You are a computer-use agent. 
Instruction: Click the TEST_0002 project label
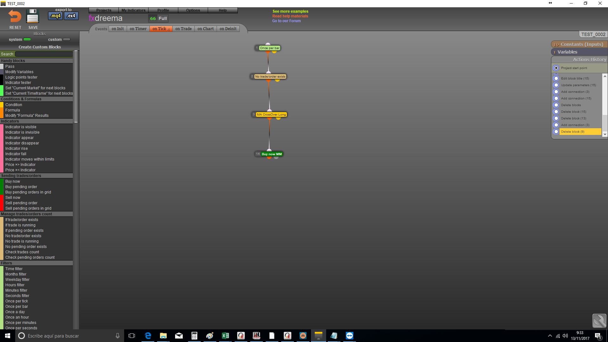click(593, 35)
